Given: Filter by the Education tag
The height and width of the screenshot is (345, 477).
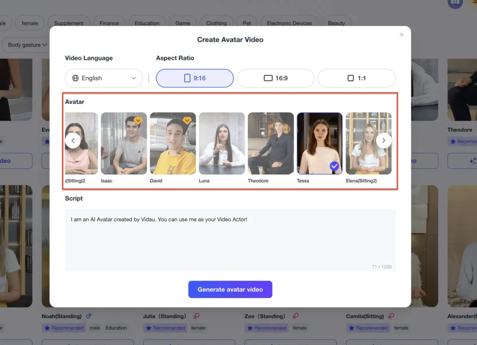Looking at the screenshot, I should (147, 23).
